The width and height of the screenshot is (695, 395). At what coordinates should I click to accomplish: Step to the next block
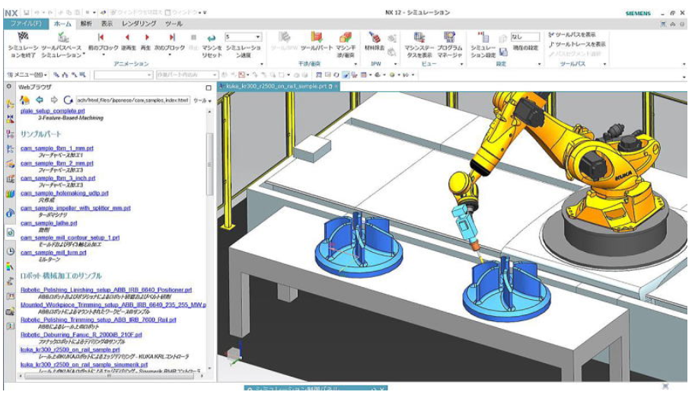pos(171,37)
